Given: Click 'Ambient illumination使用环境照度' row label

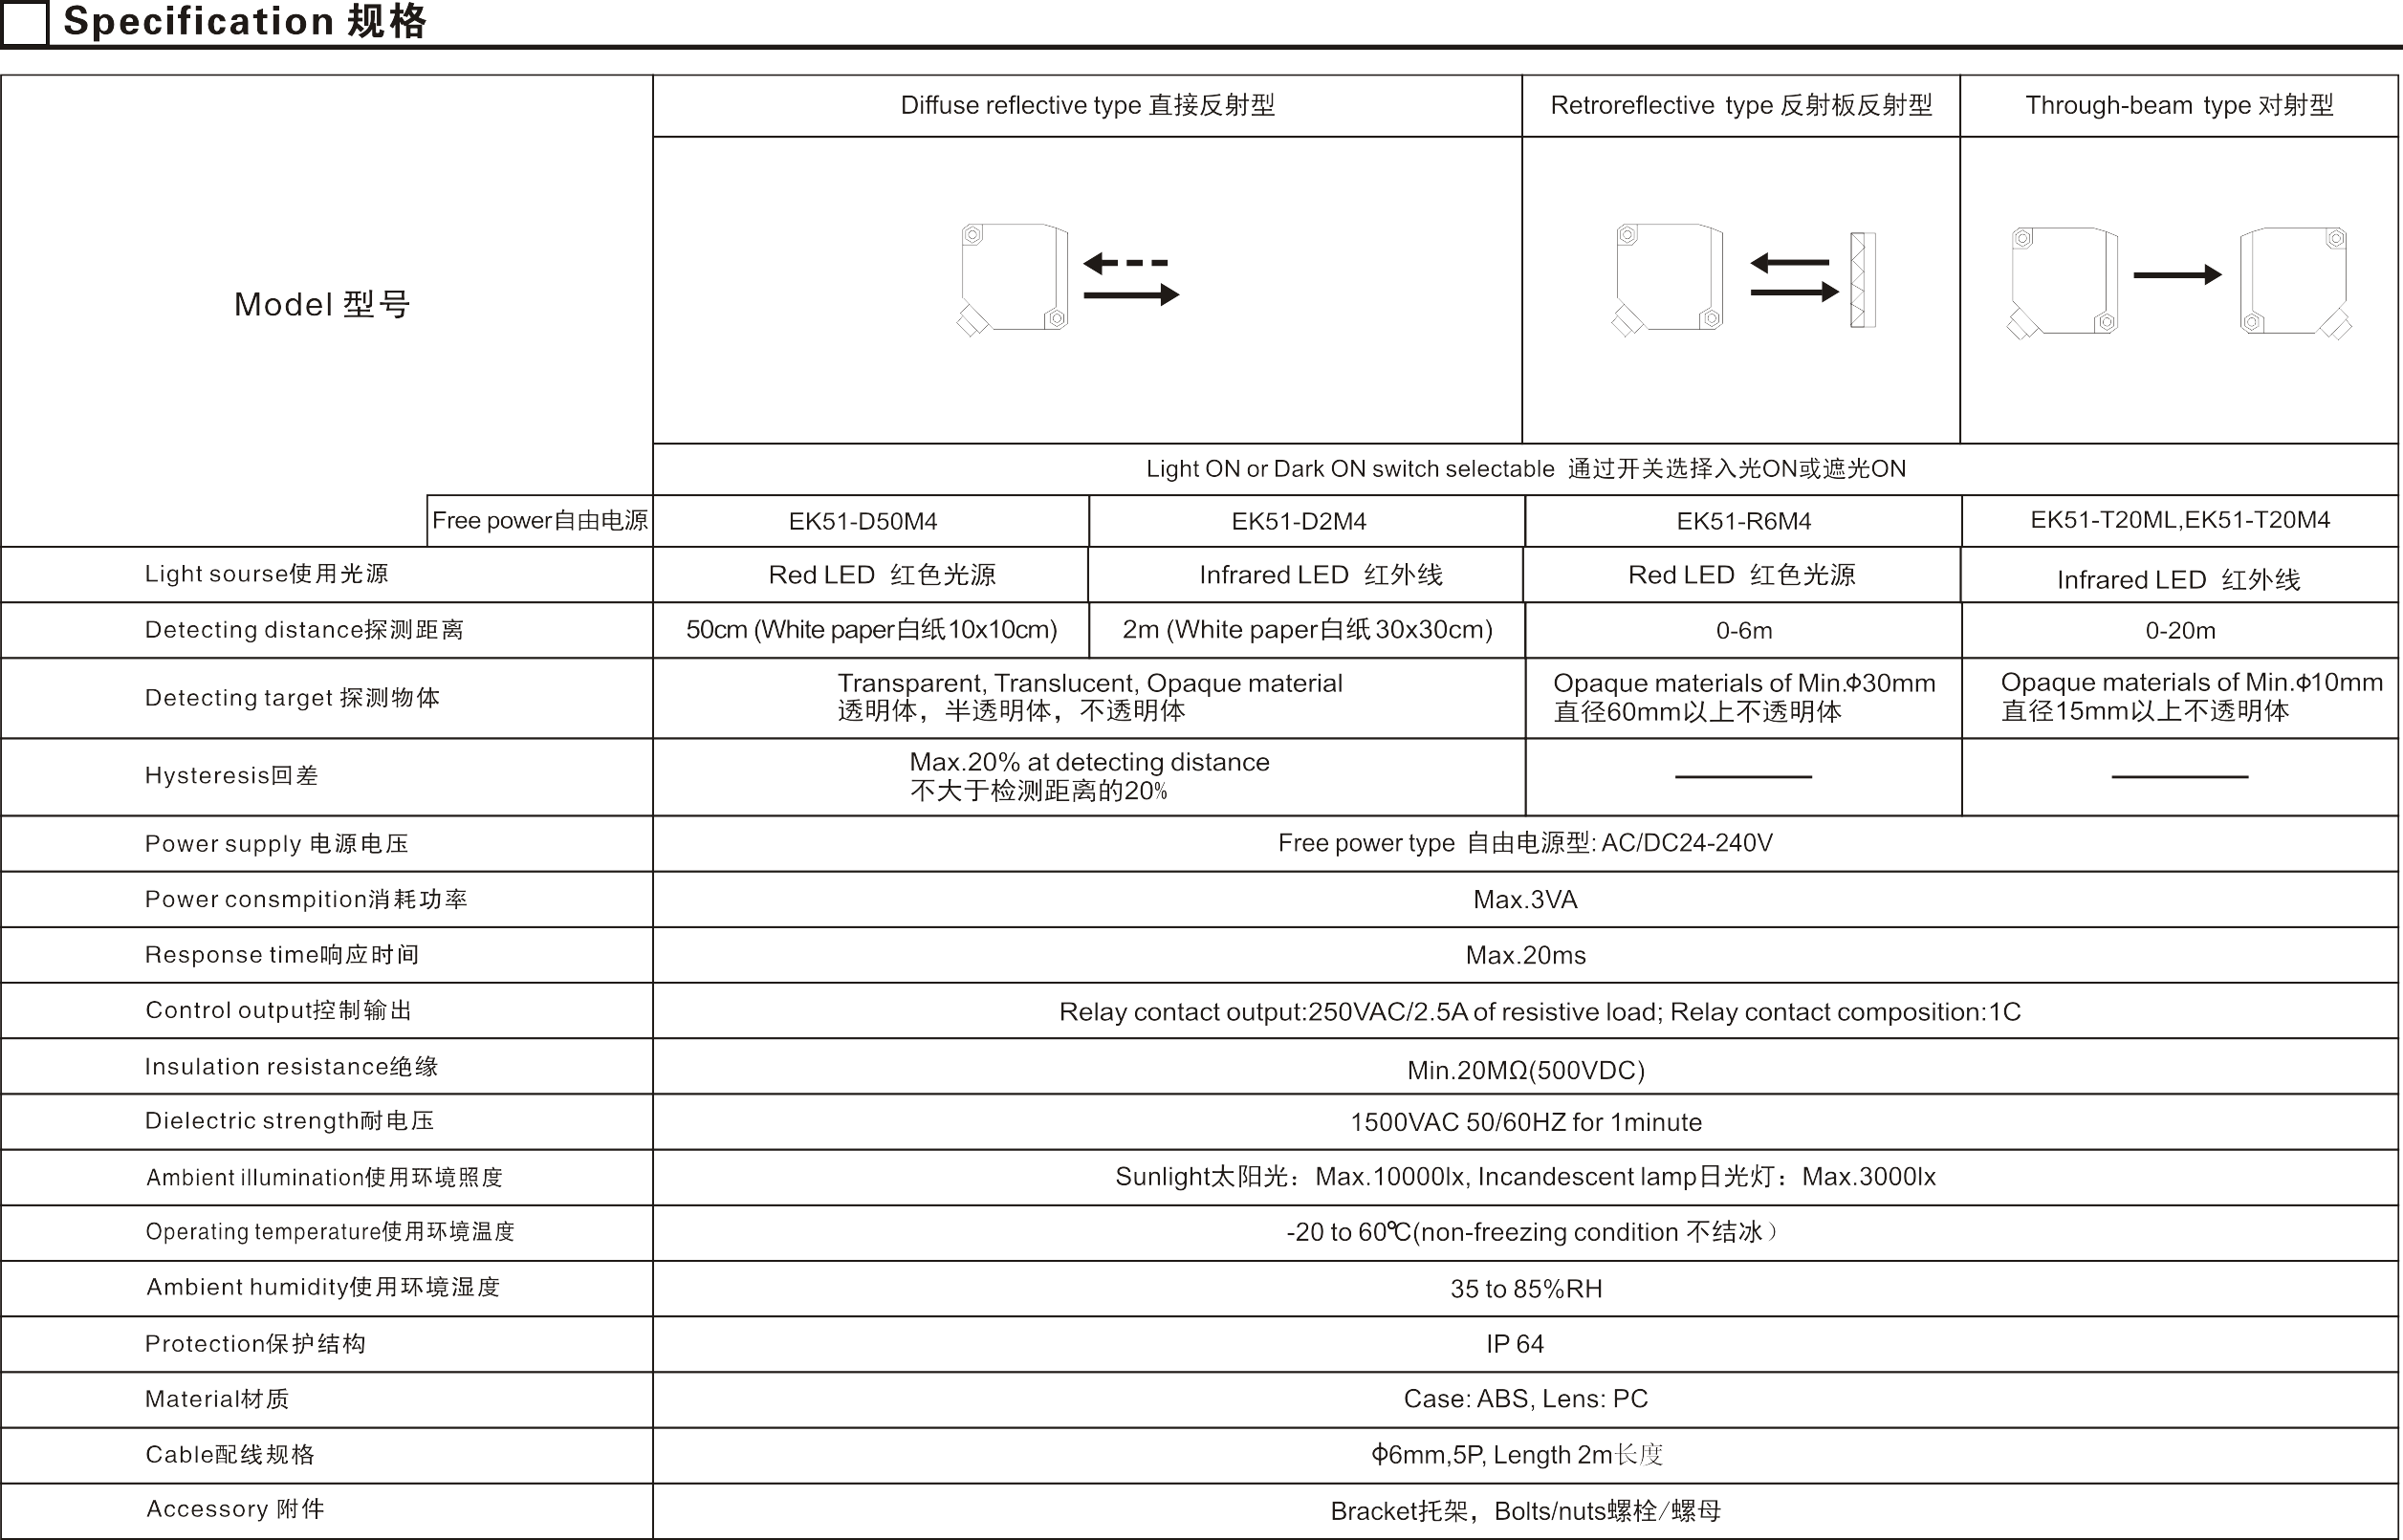Looking at the screenshot, I should 324,1177.
